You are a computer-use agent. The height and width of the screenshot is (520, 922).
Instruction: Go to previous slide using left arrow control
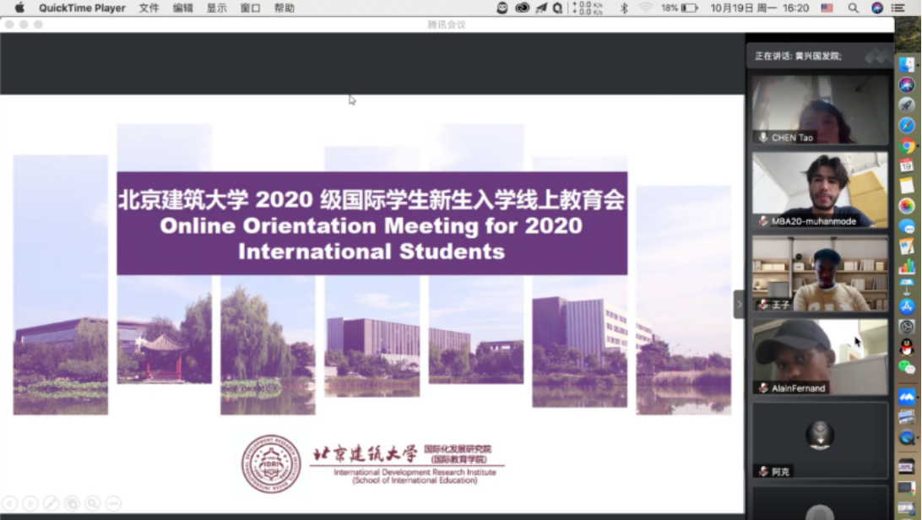coord(9,504)
